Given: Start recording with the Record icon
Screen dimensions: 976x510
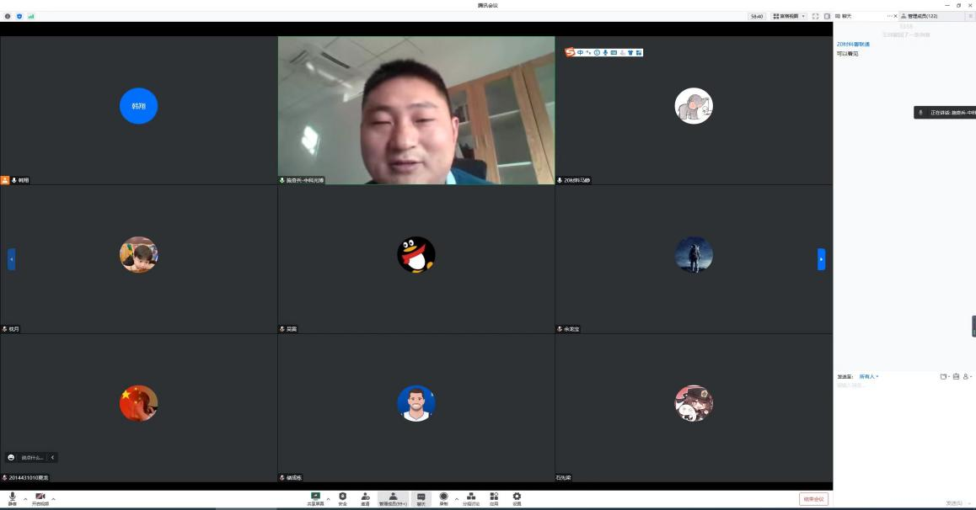Looking at the screenshot, I should (443, 497).
